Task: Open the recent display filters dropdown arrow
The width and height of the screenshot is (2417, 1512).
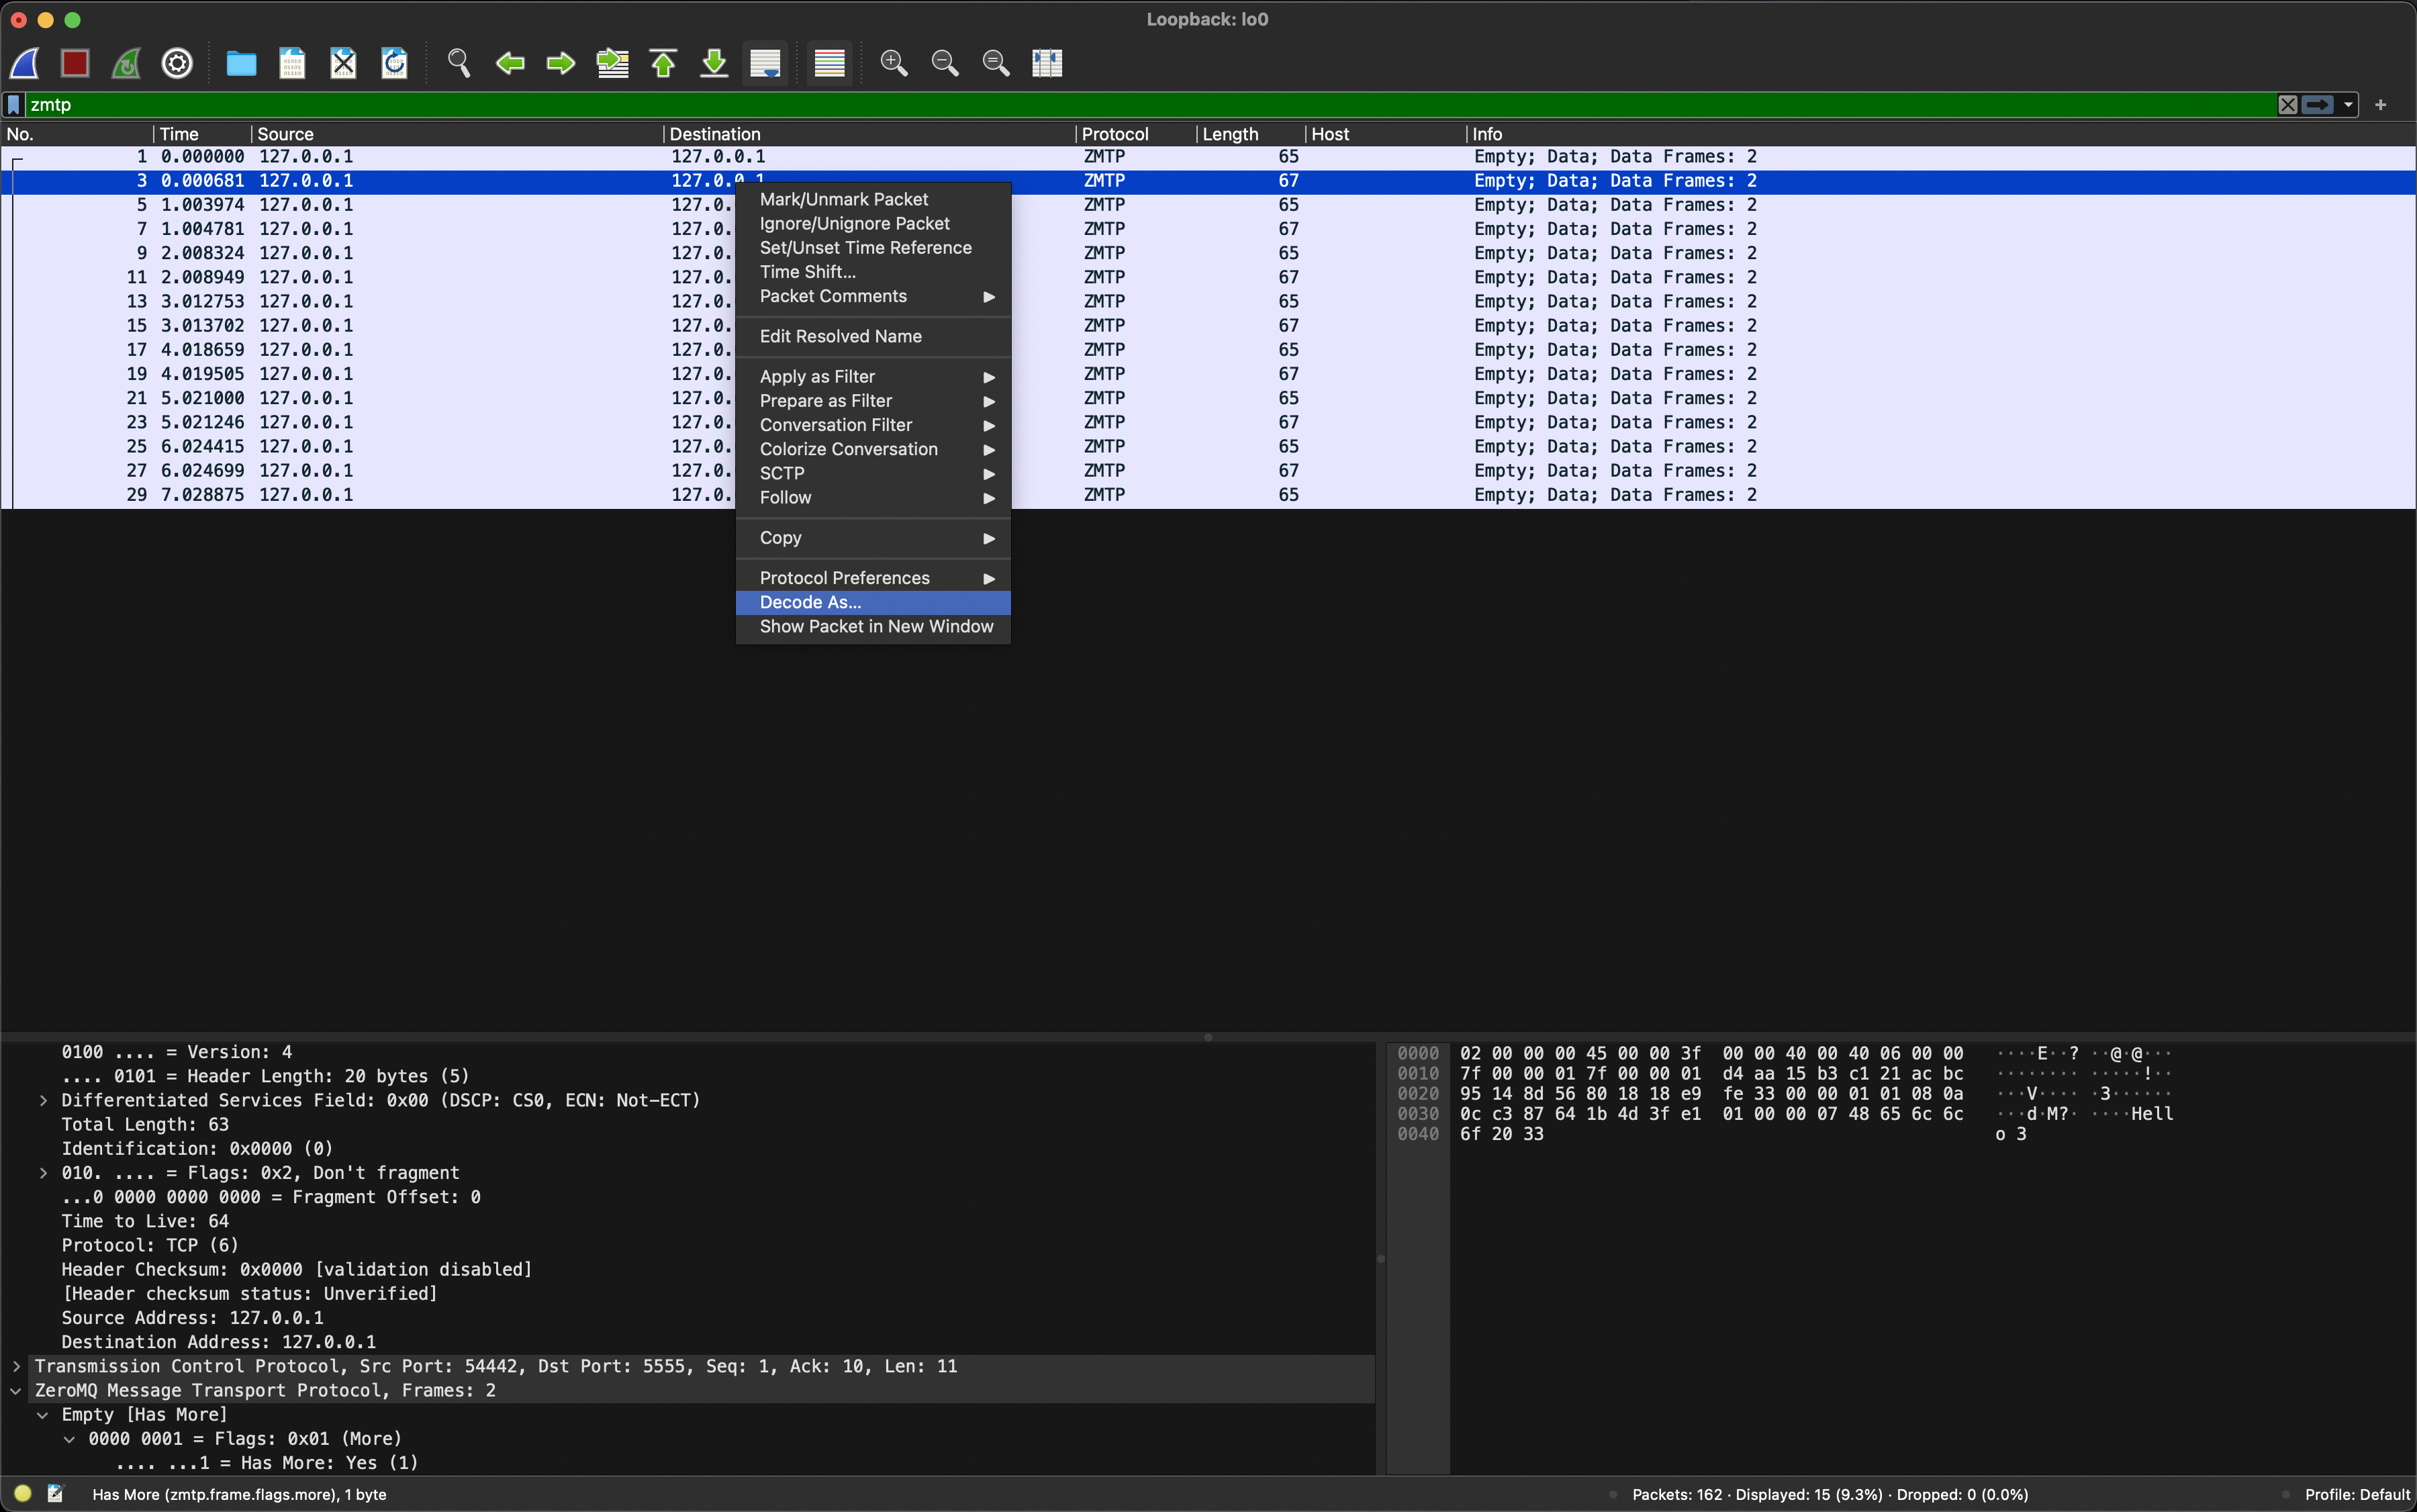Action: [2348, 105]
